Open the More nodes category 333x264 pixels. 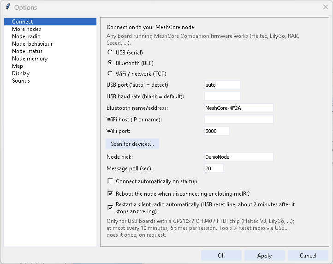point(50,29)
